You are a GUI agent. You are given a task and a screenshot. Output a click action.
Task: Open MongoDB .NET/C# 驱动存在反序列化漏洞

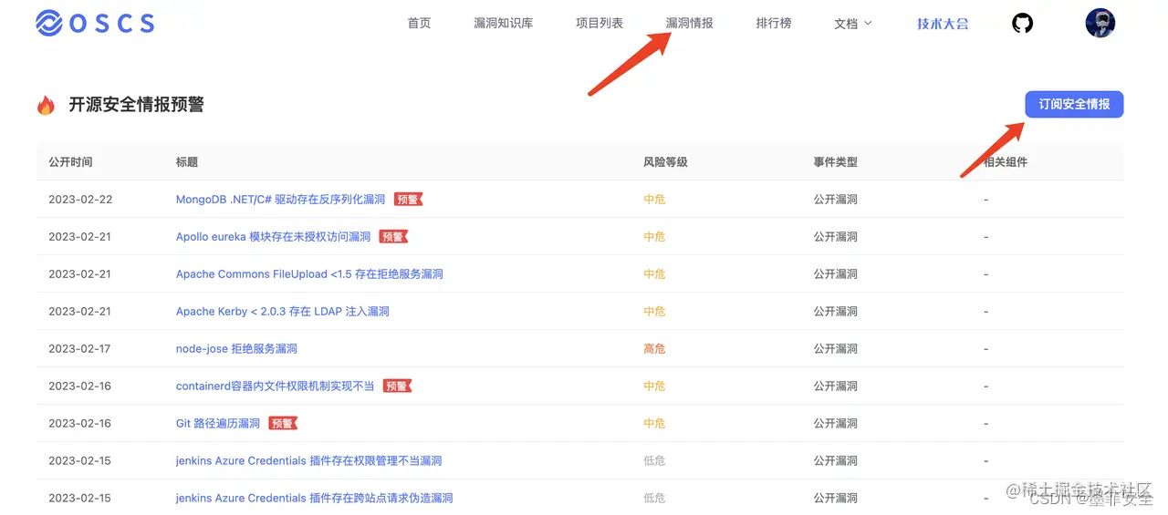coord(281,199)
